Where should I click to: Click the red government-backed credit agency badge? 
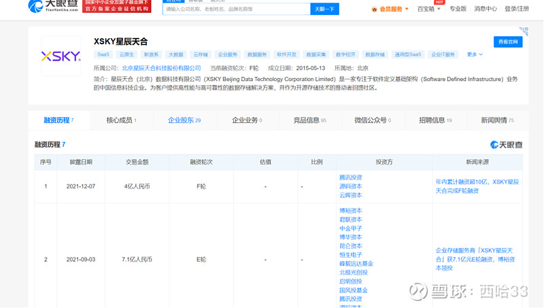click(x=116, y=7)
